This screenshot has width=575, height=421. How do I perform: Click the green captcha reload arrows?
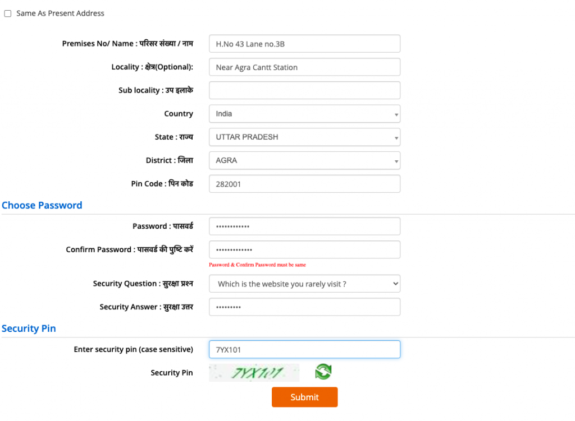323,372
